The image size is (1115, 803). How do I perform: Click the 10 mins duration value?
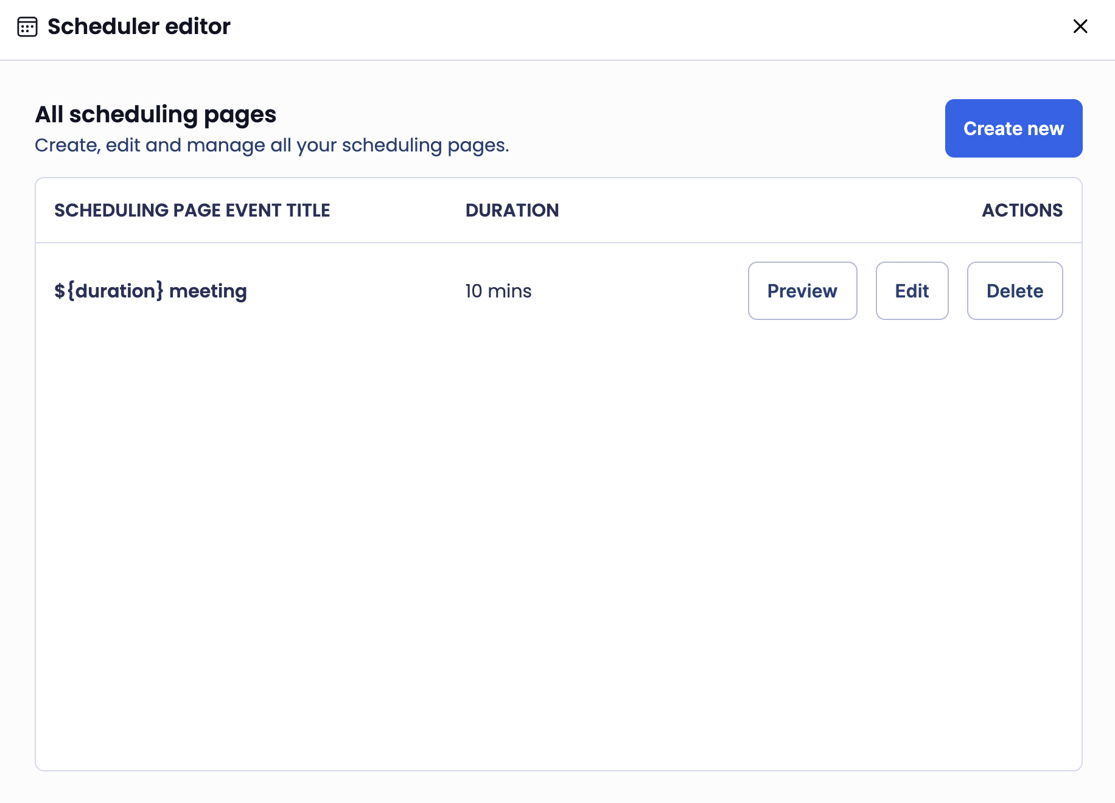(x=498, y=291)
